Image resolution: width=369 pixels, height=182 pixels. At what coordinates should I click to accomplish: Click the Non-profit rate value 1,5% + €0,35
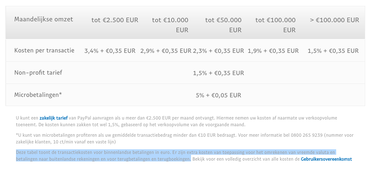(218, 73)
